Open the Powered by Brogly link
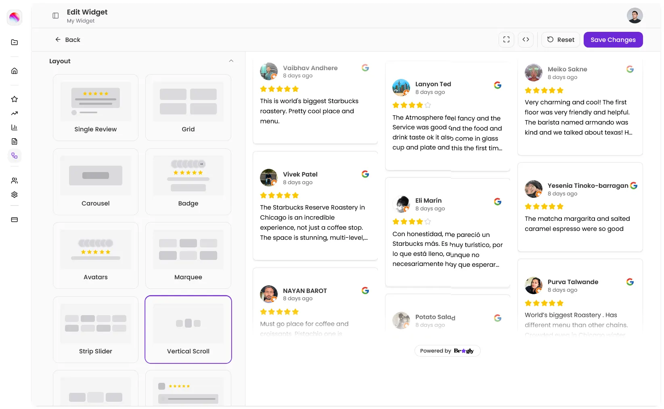This screenshot has height=409, width=664. click(447, 351)
